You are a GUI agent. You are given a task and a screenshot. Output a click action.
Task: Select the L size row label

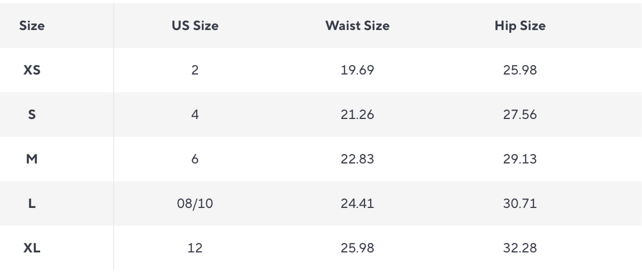point(32,203)
